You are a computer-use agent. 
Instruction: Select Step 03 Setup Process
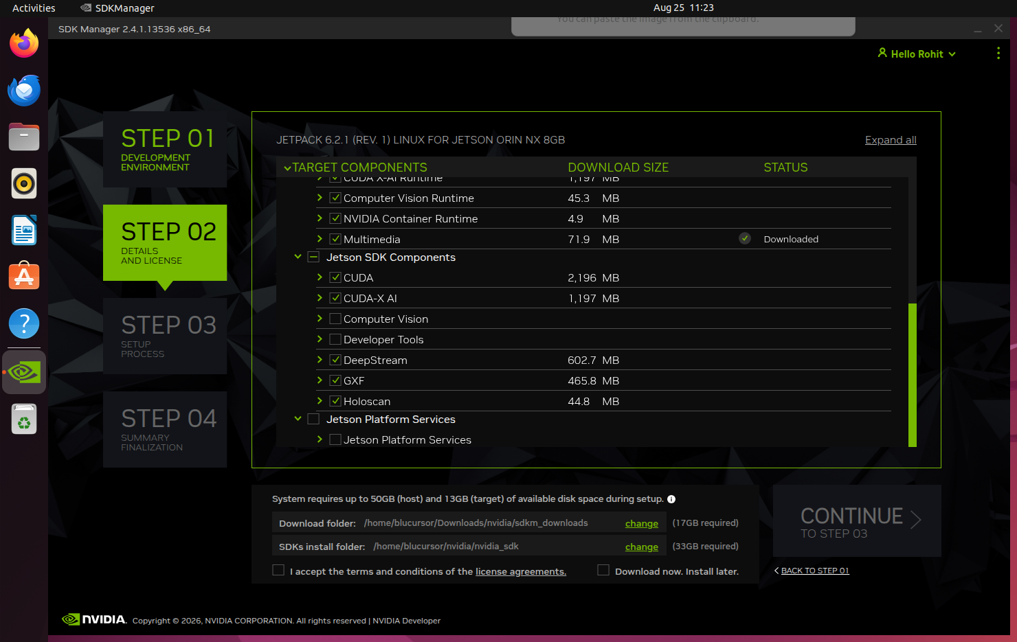click(x=165, y=336)
